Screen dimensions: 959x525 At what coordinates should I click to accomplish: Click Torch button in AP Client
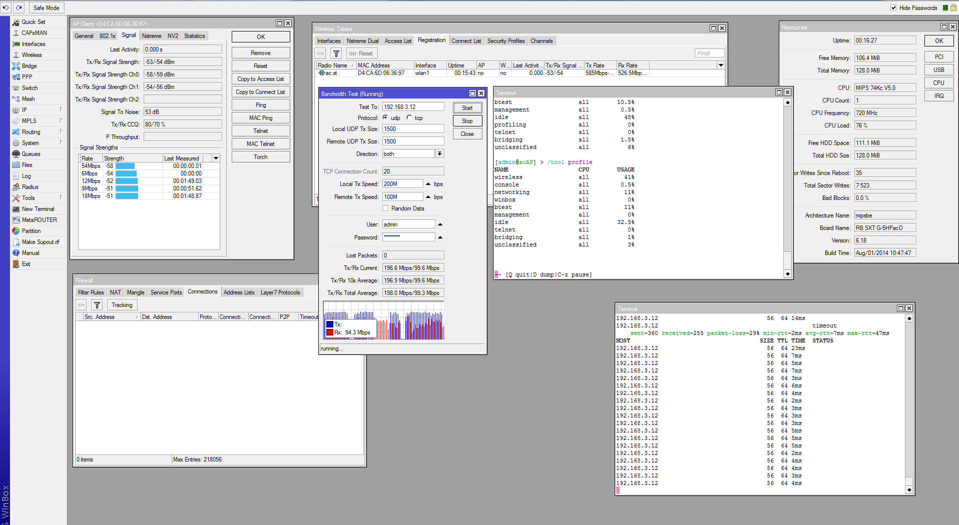click(261, 157)
